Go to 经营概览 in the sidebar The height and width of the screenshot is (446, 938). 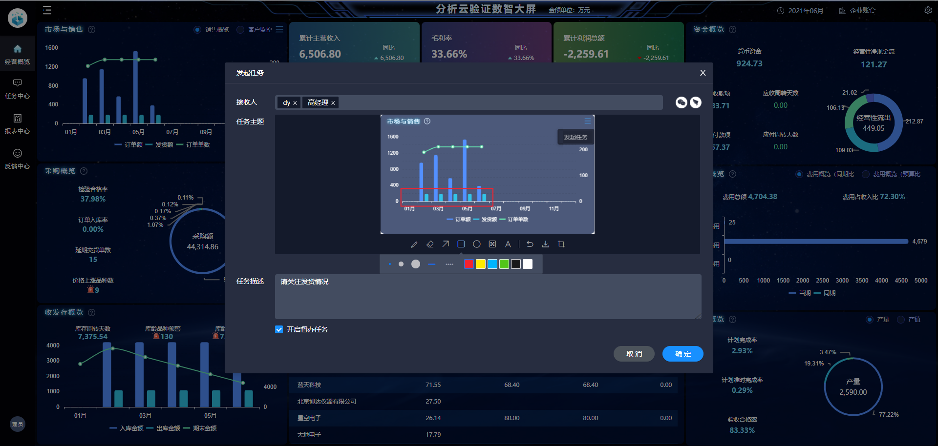[18, 54]
